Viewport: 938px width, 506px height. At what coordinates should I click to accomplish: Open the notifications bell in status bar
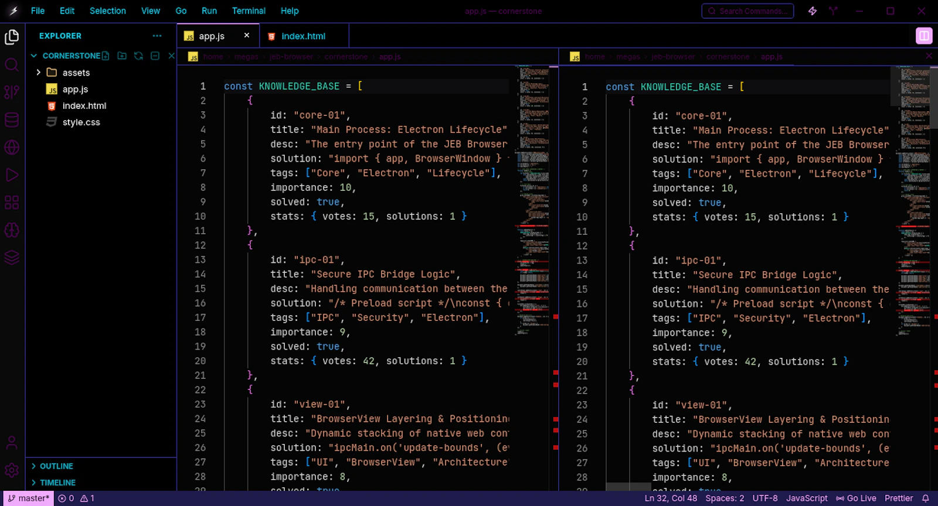(926, 498)
